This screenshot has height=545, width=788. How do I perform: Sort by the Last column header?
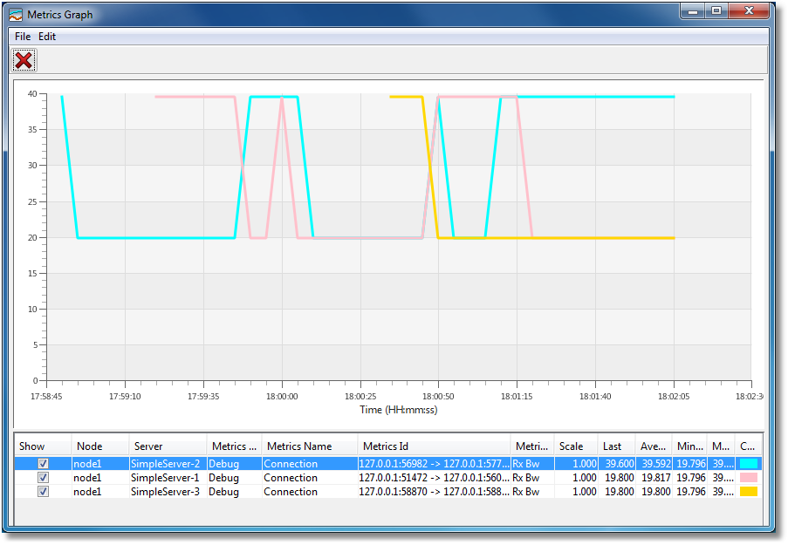615,446
